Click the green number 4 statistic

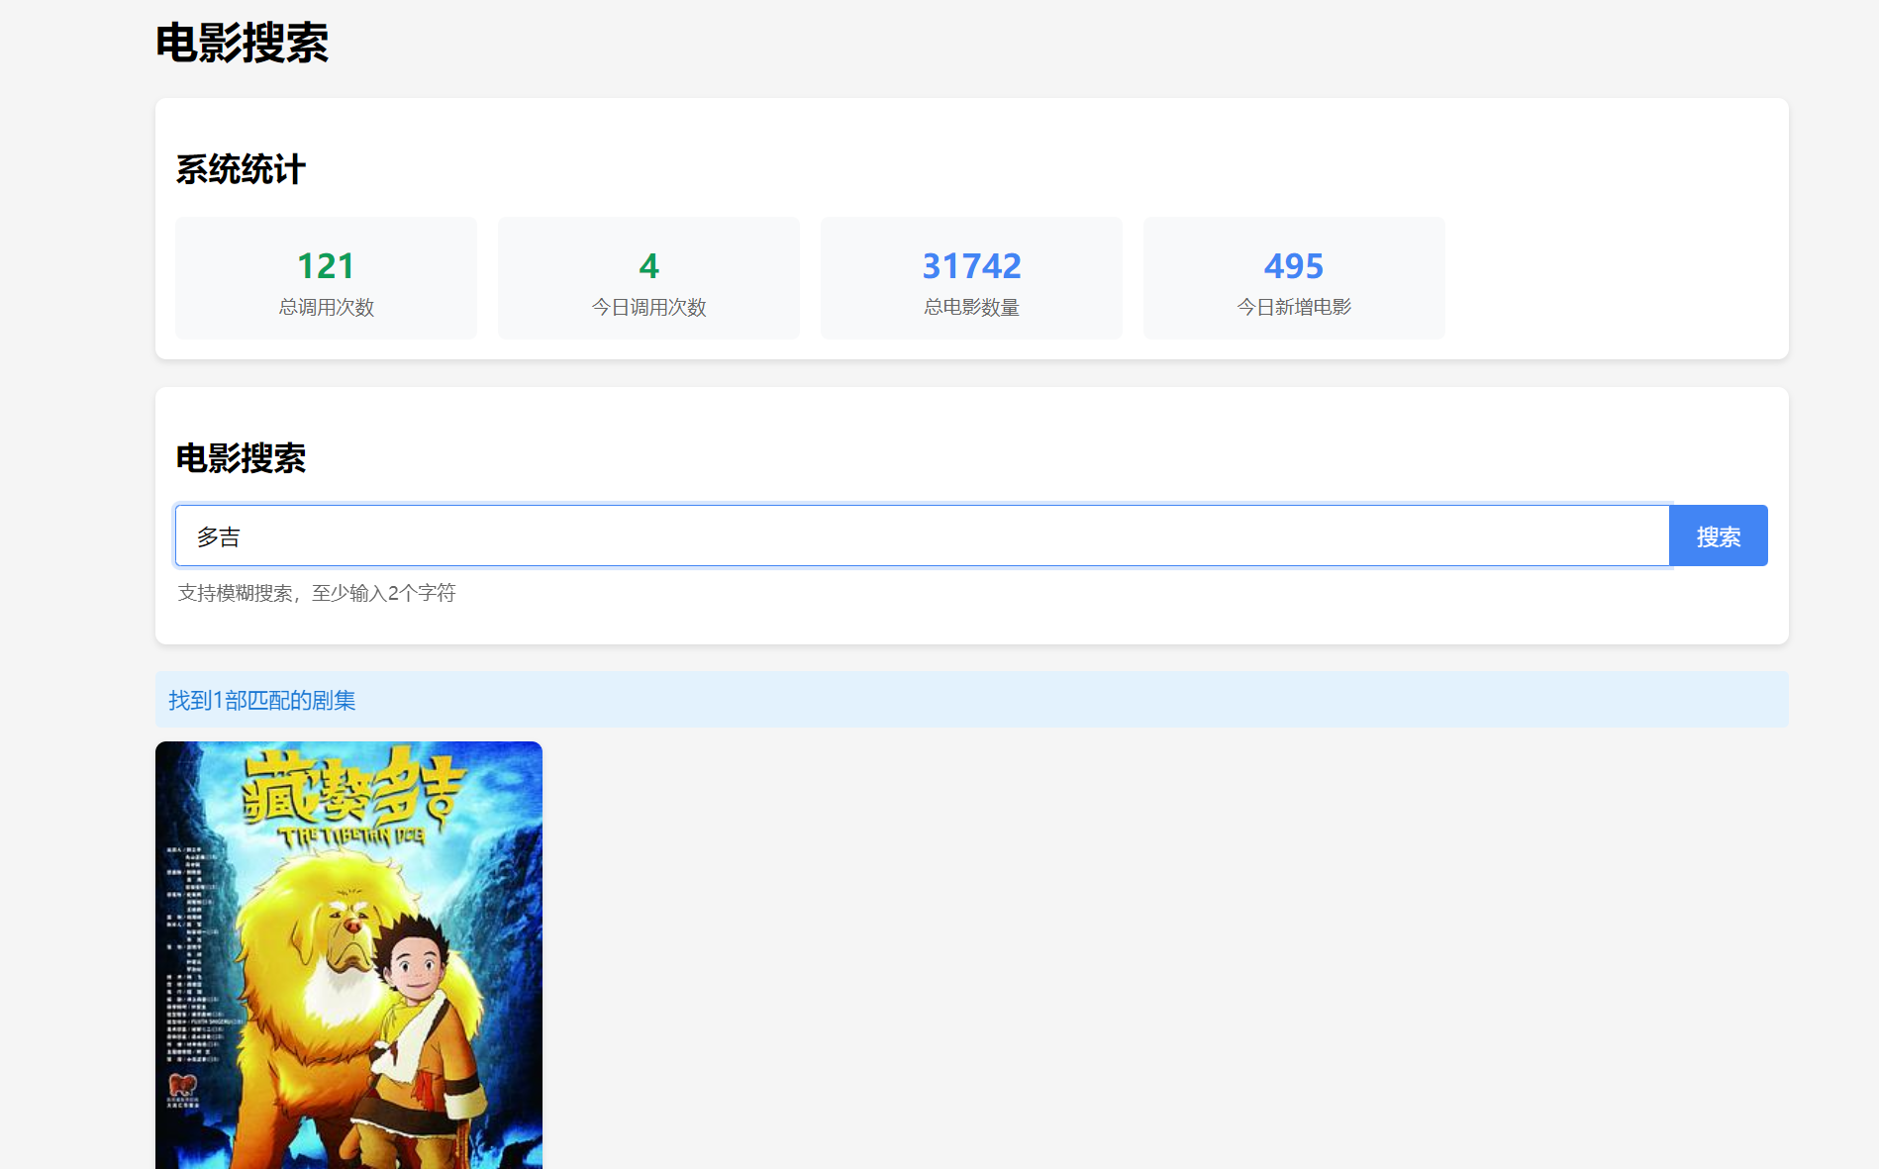(648, 266)
